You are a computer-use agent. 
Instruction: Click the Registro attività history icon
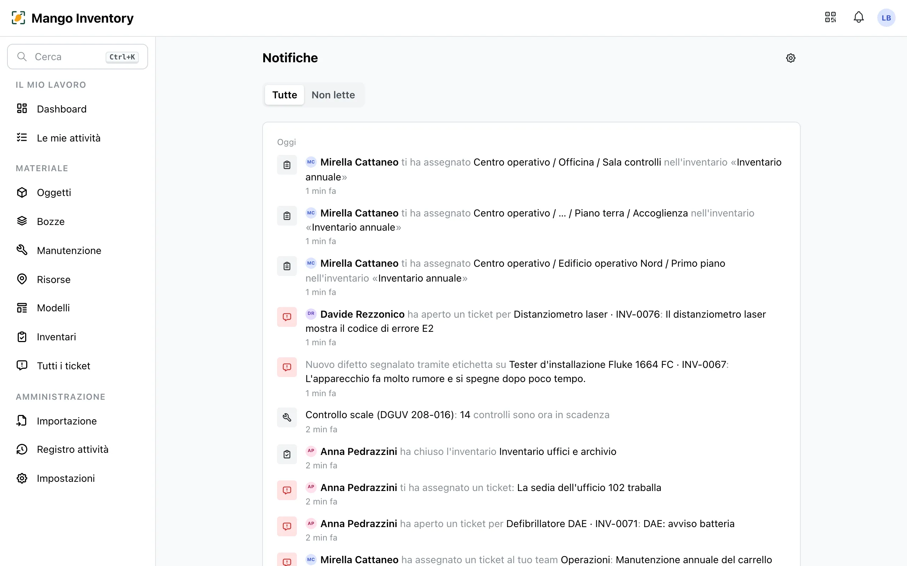pyautogui.click(x=22, y=449)
